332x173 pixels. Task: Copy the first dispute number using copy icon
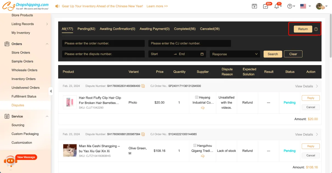click(143, 86)
